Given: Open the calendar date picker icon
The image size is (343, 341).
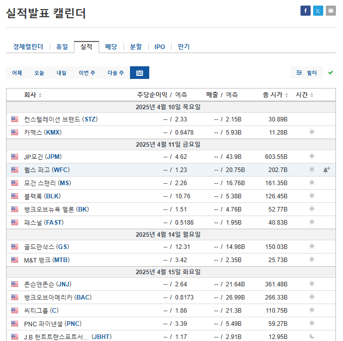Looking at the screenshot, I should coord(140,73).
